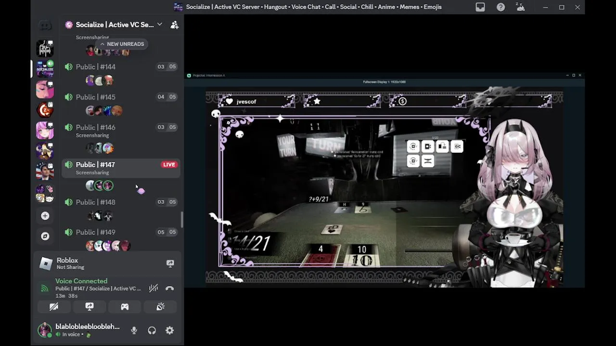Start sharing your screen button
Viewport: 616px width, 346px height.
90,307
